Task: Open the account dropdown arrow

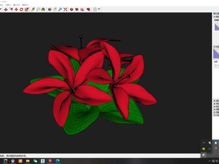Action: [99, 9]
